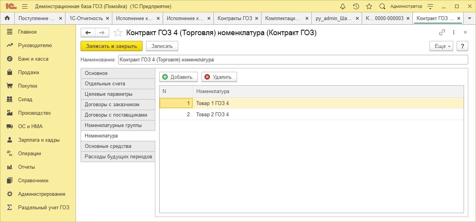476x222 pixels.
Task: Open notifications bell icon
Action: click(343, 6)
